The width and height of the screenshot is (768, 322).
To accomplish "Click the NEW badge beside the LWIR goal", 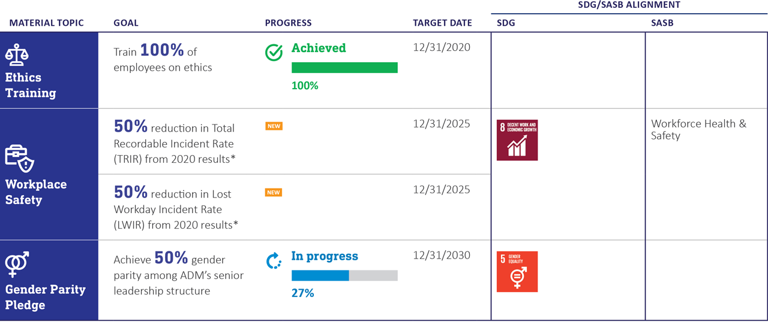I will (274, 192).
